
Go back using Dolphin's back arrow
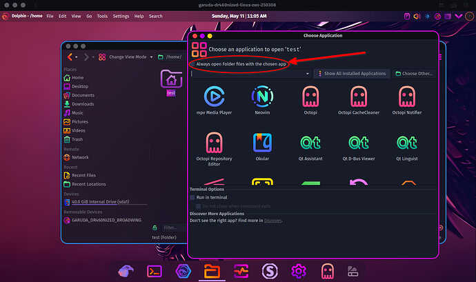pos(70,57)
